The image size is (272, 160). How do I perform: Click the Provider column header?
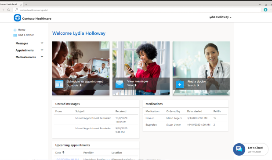tap(88, 153)
